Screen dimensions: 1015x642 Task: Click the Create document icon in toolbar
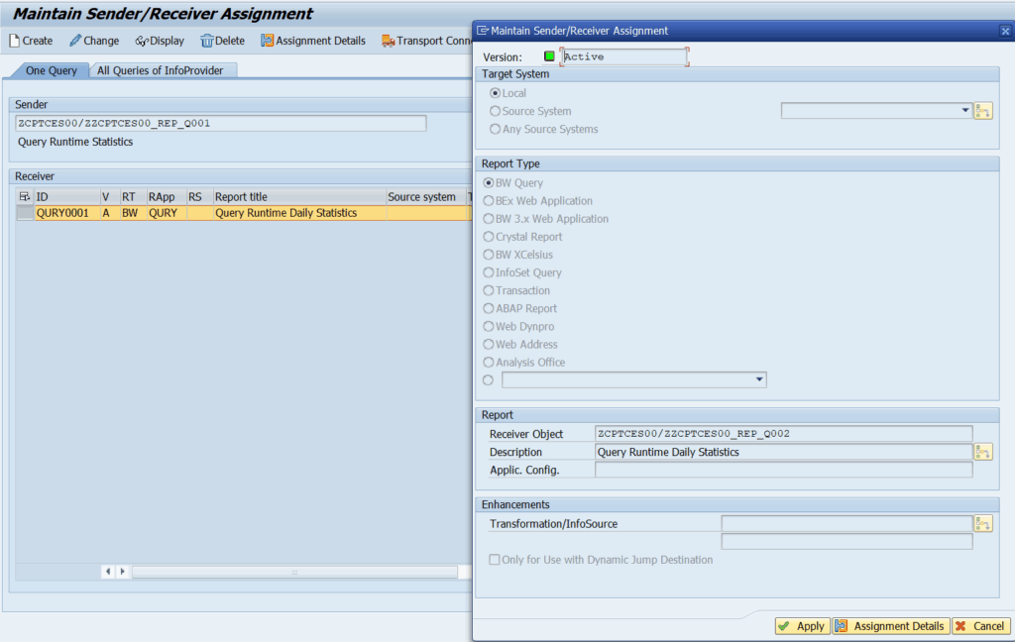(15, 41)
